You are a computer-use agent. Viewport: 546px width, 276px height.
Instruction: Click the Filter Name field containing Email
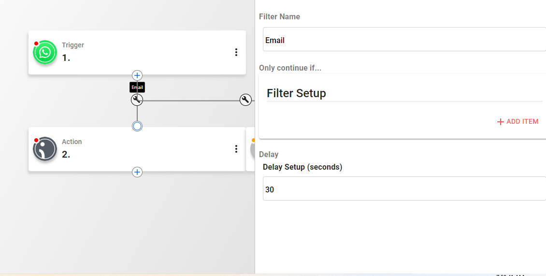pos(404,39)
